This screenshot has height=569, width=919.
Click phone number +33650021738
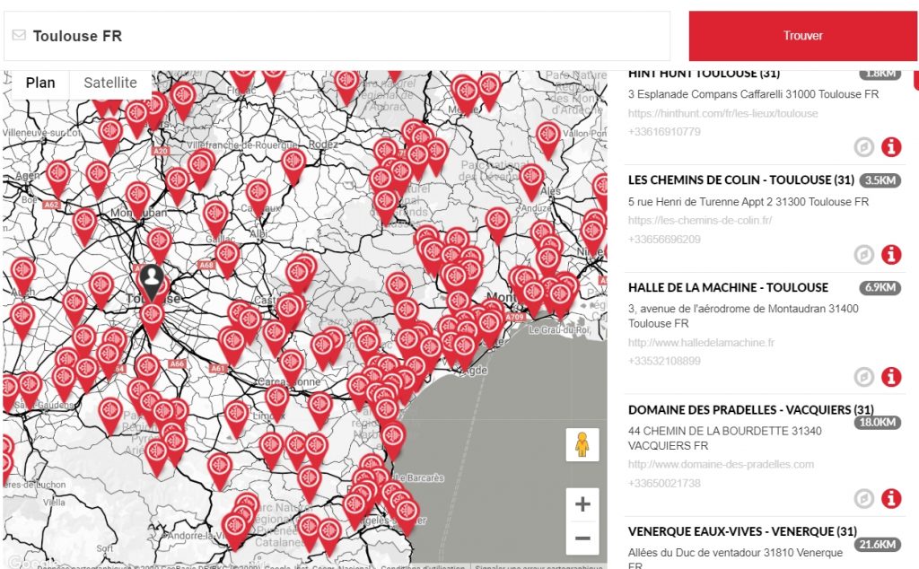[x=664, y=483]
